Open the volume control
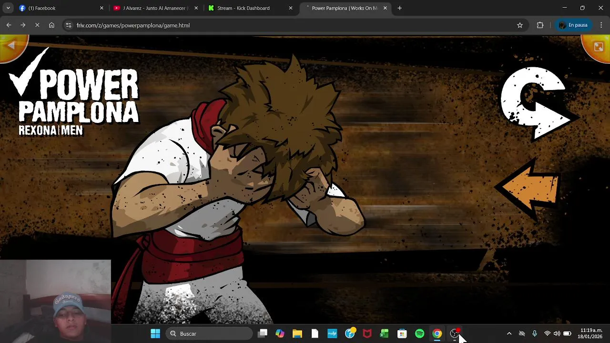 point(557,333)
